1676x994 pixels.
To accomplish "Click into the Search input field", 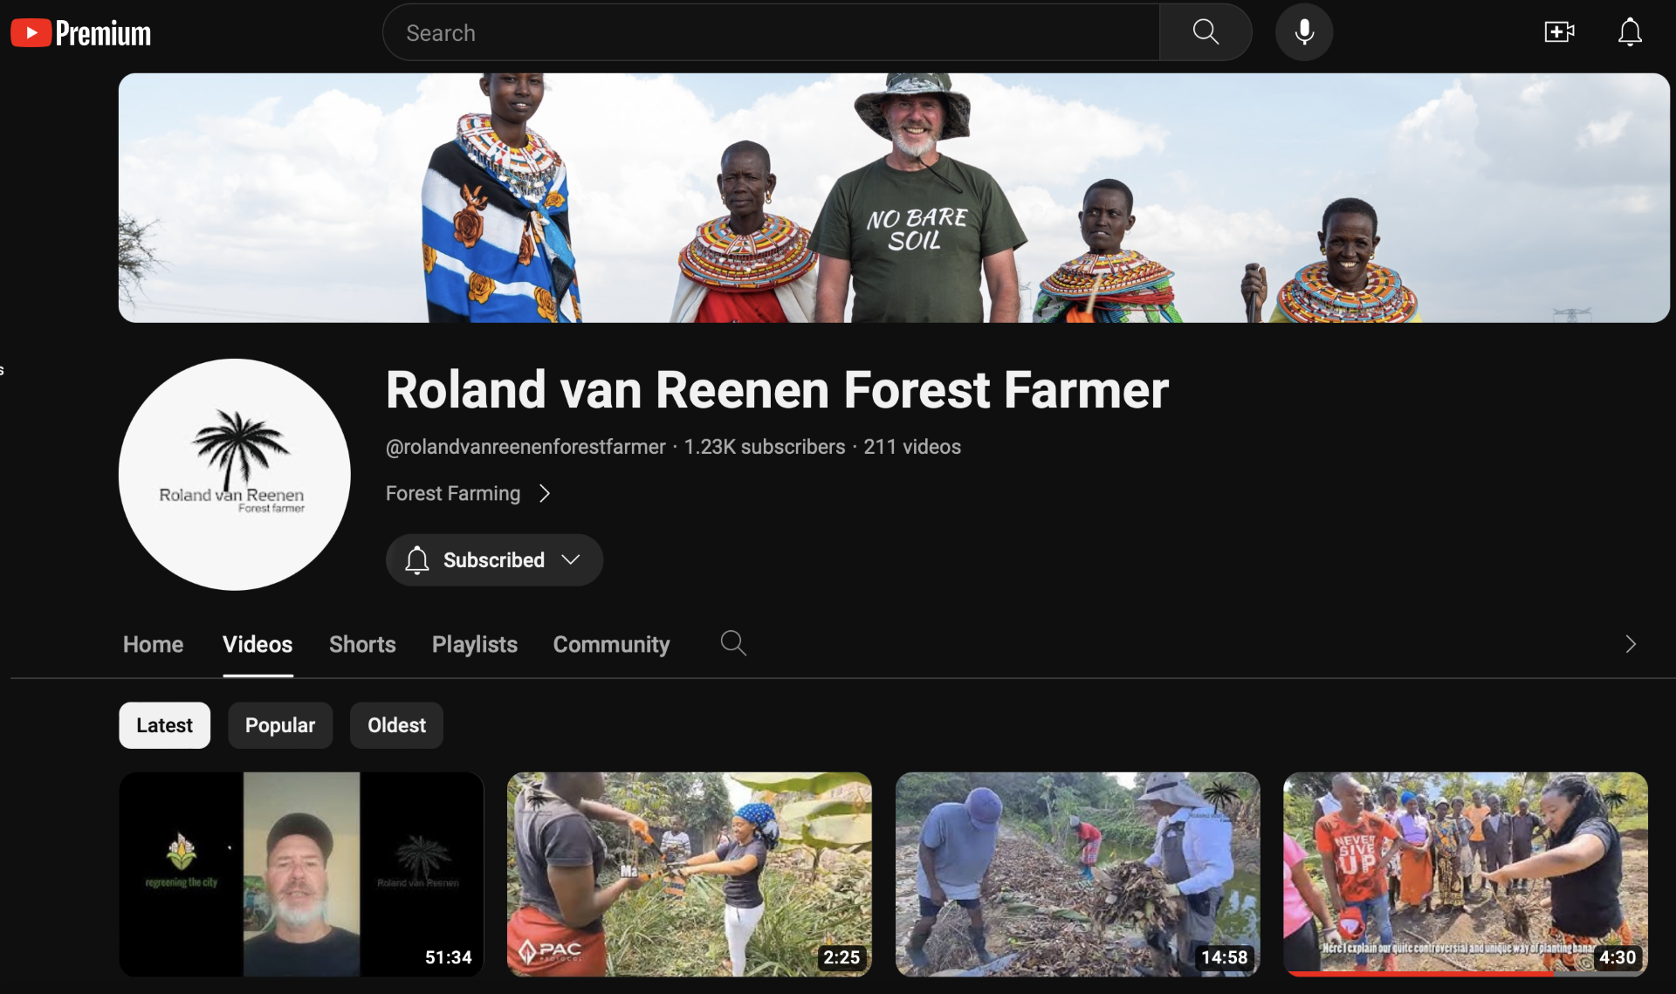I will (768, 32).
